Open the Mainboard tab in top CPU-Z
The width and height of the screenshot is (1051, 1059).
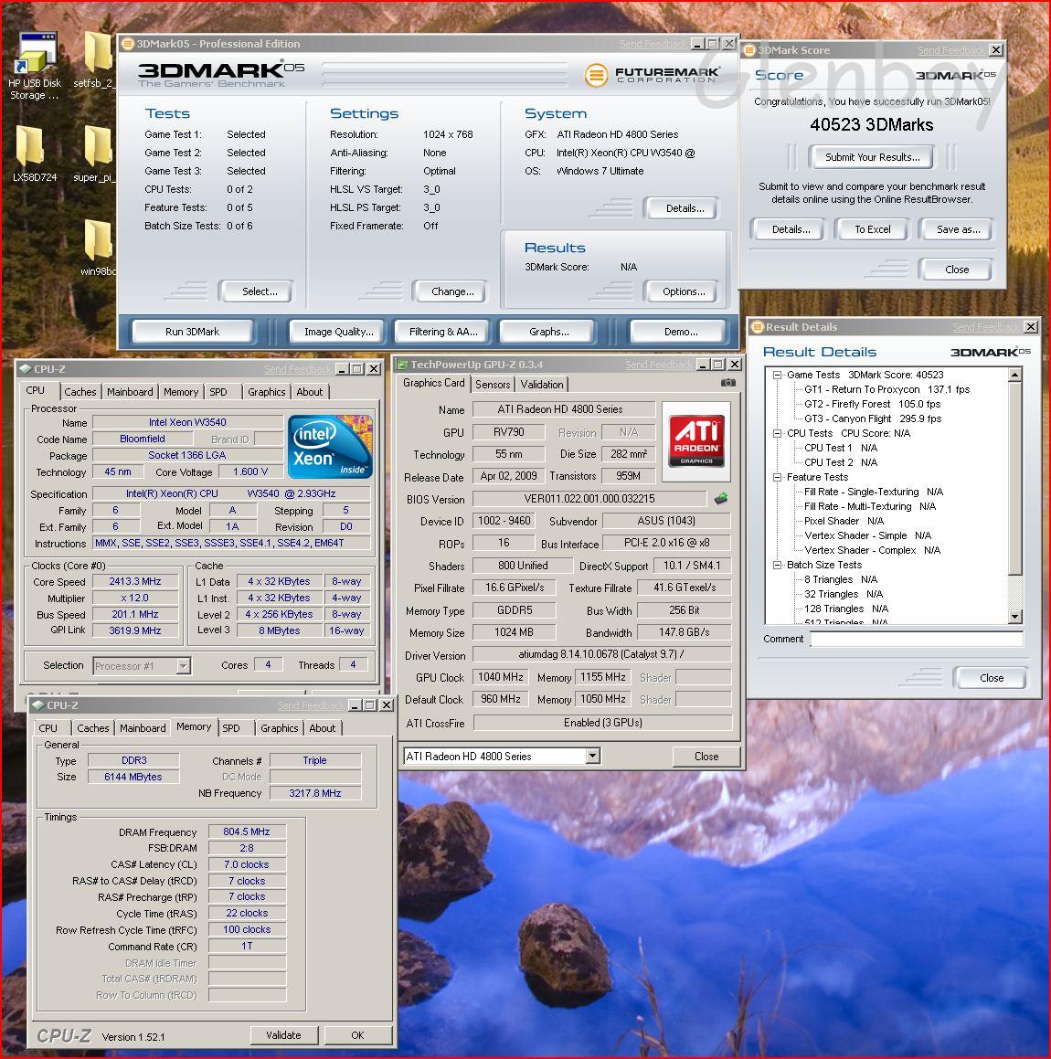pos(130,392)
